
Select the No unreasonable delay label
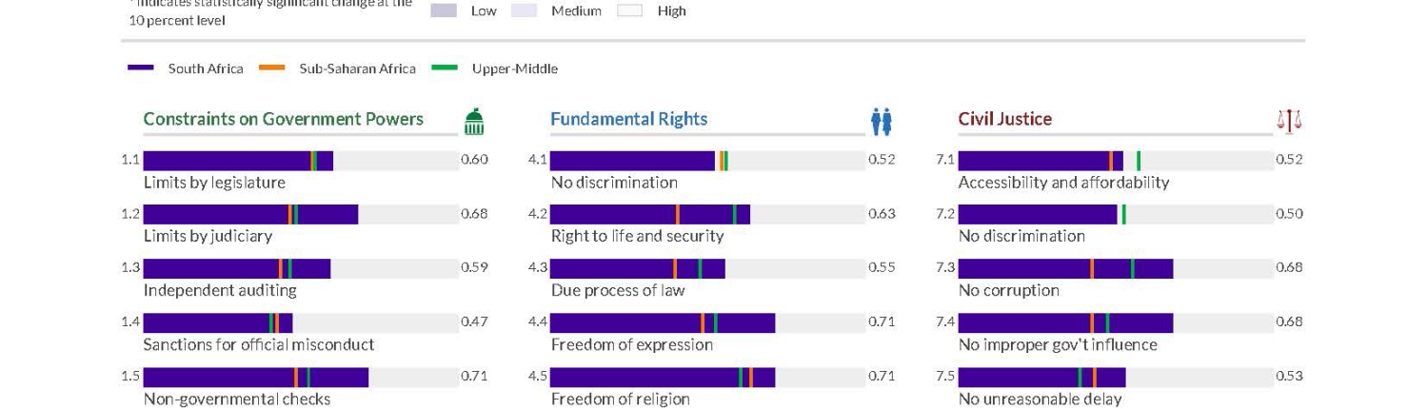tap(1040, 399)
